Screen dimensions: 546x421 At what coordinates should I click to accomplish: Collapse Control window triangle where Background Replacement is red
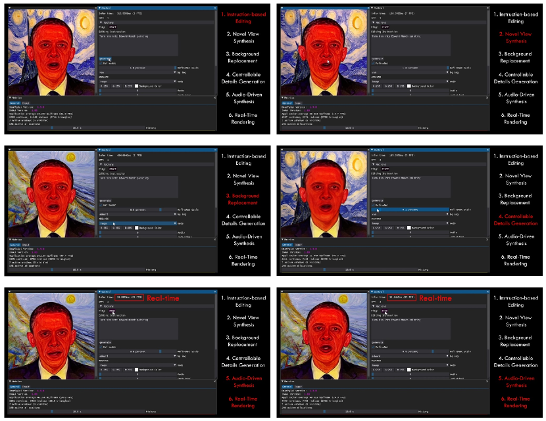(x=99, y=150)
